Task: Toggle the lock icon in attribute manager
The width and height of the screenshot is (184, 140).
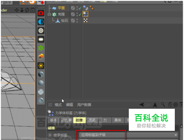Action: [170, 105]
